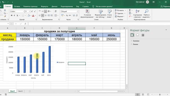Decrease font size with smaller A icon
Screen dimensions: 170x96
tap(35, 11)
